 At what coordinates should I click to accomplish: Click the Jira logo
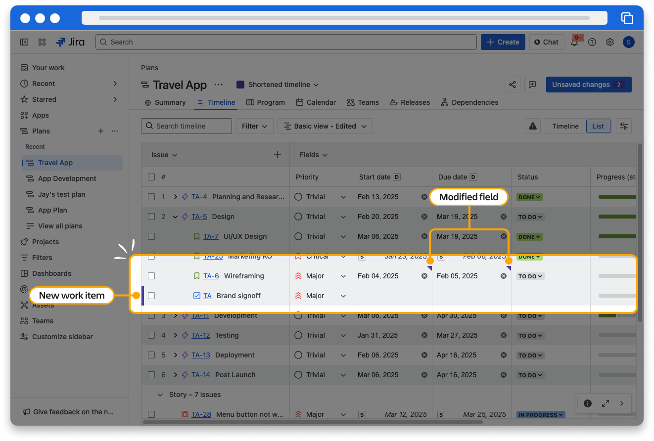[x=70, y=42]
